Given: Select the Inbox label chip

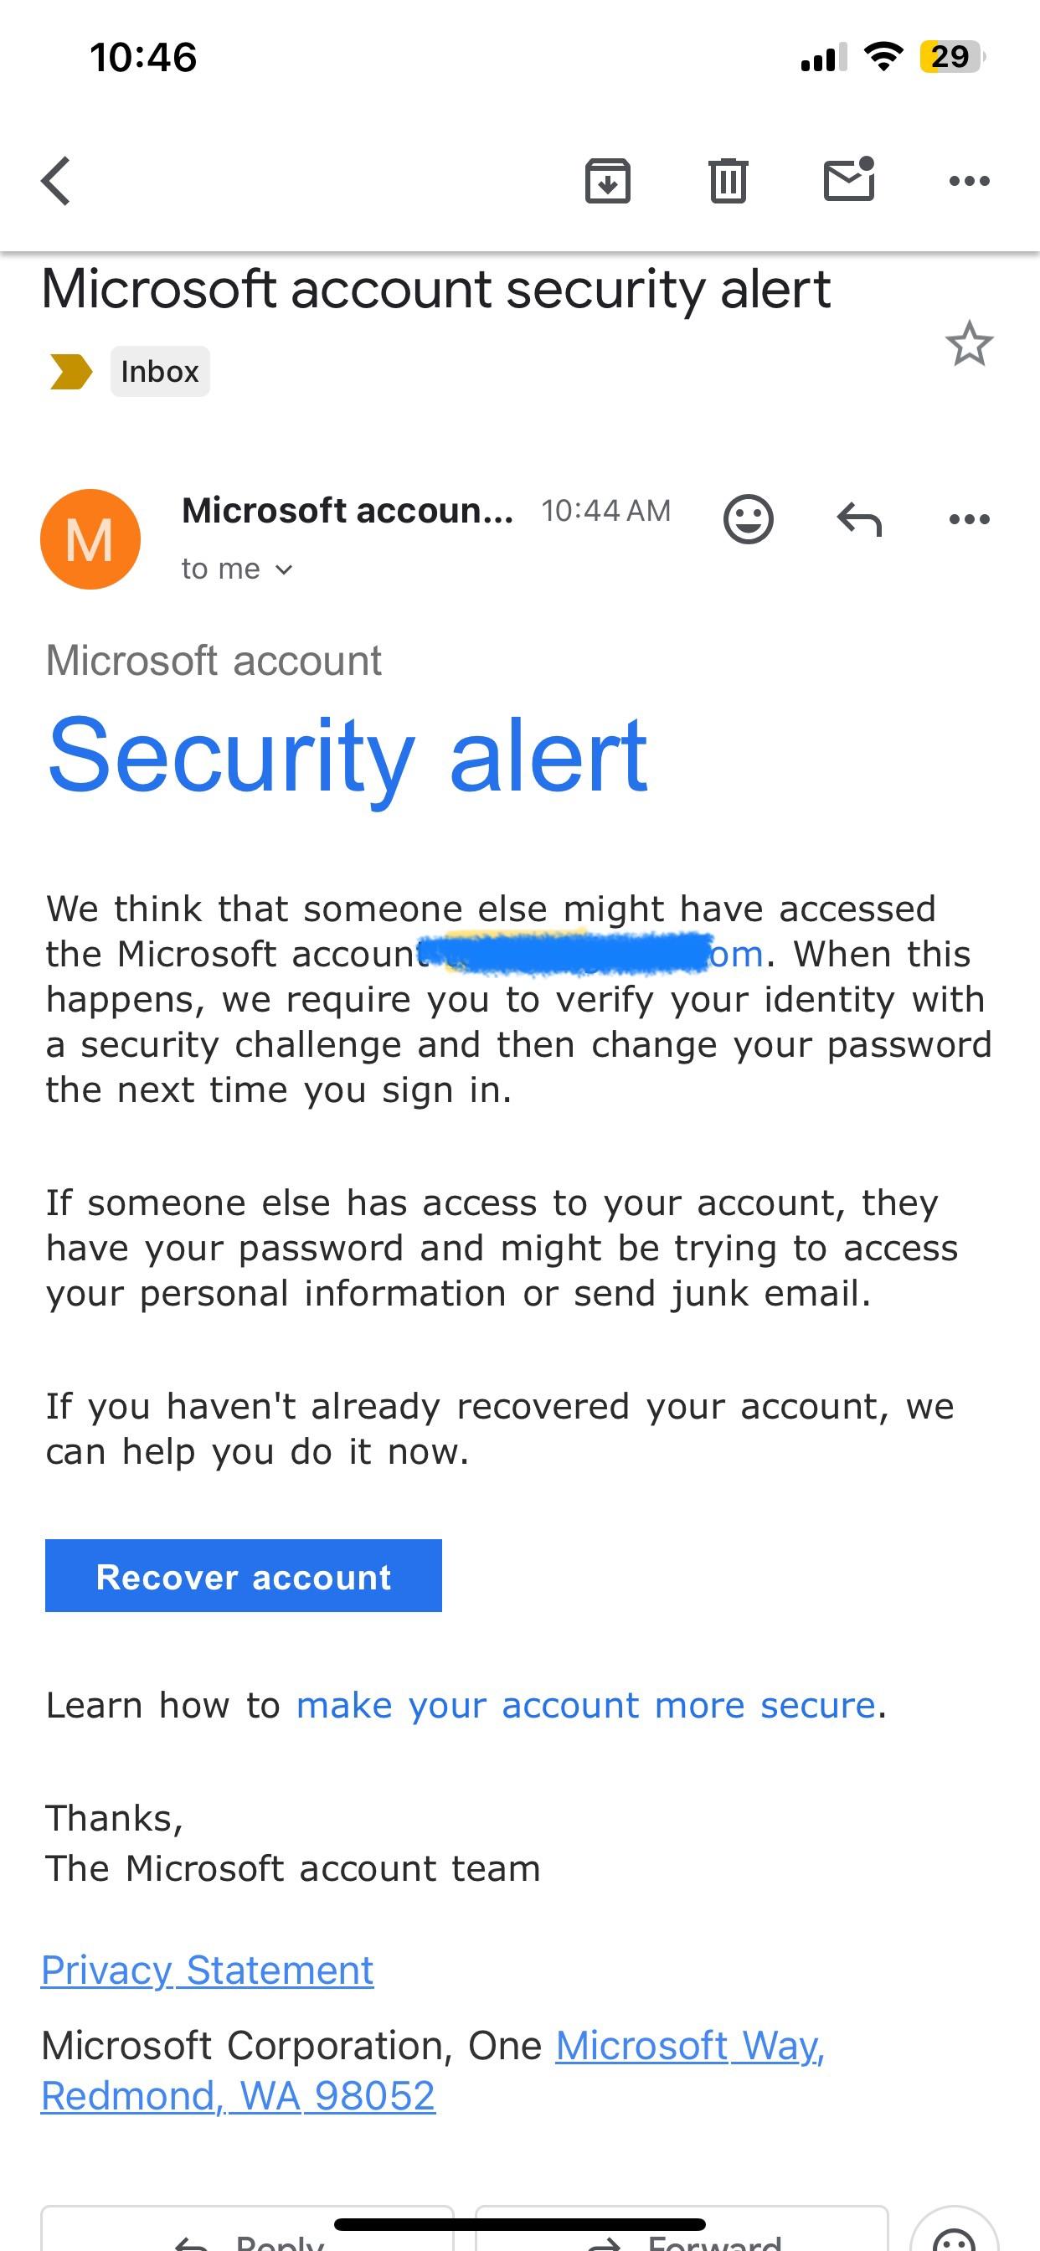Looking at the screenshot, I should 159,370.
